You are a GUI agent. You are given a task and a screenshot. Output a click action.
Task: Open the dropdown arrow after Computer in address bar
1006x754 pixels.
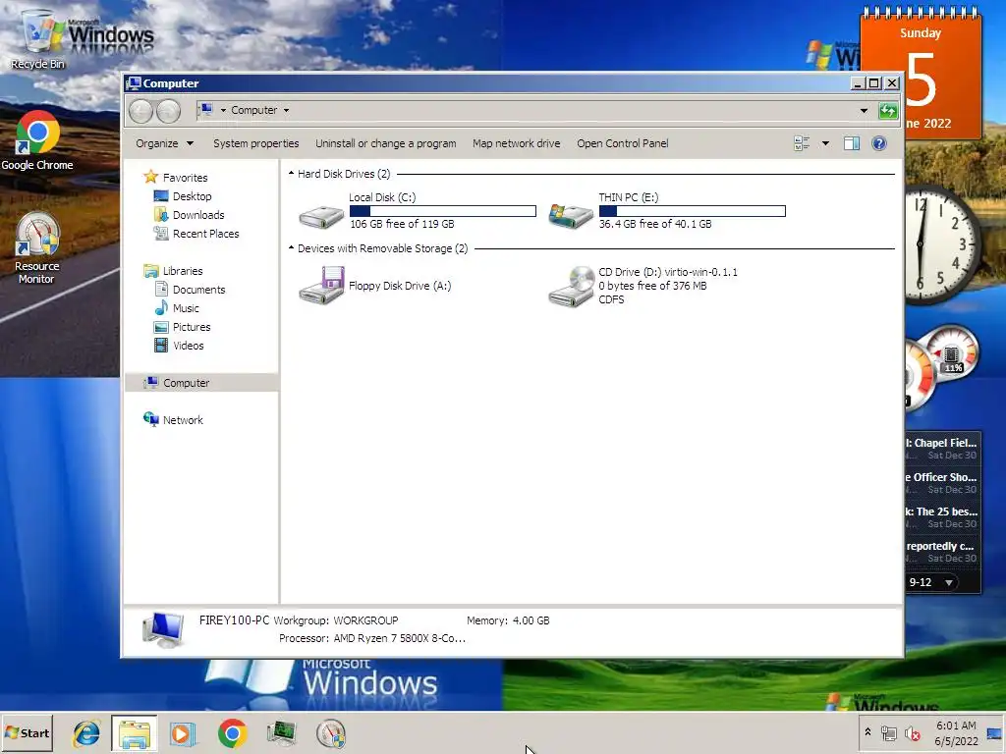tap(286, 110)
